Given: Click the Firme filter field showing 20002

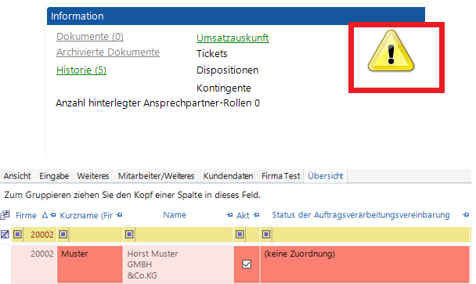Looking at the screenshot, I should tap(40, 235).
